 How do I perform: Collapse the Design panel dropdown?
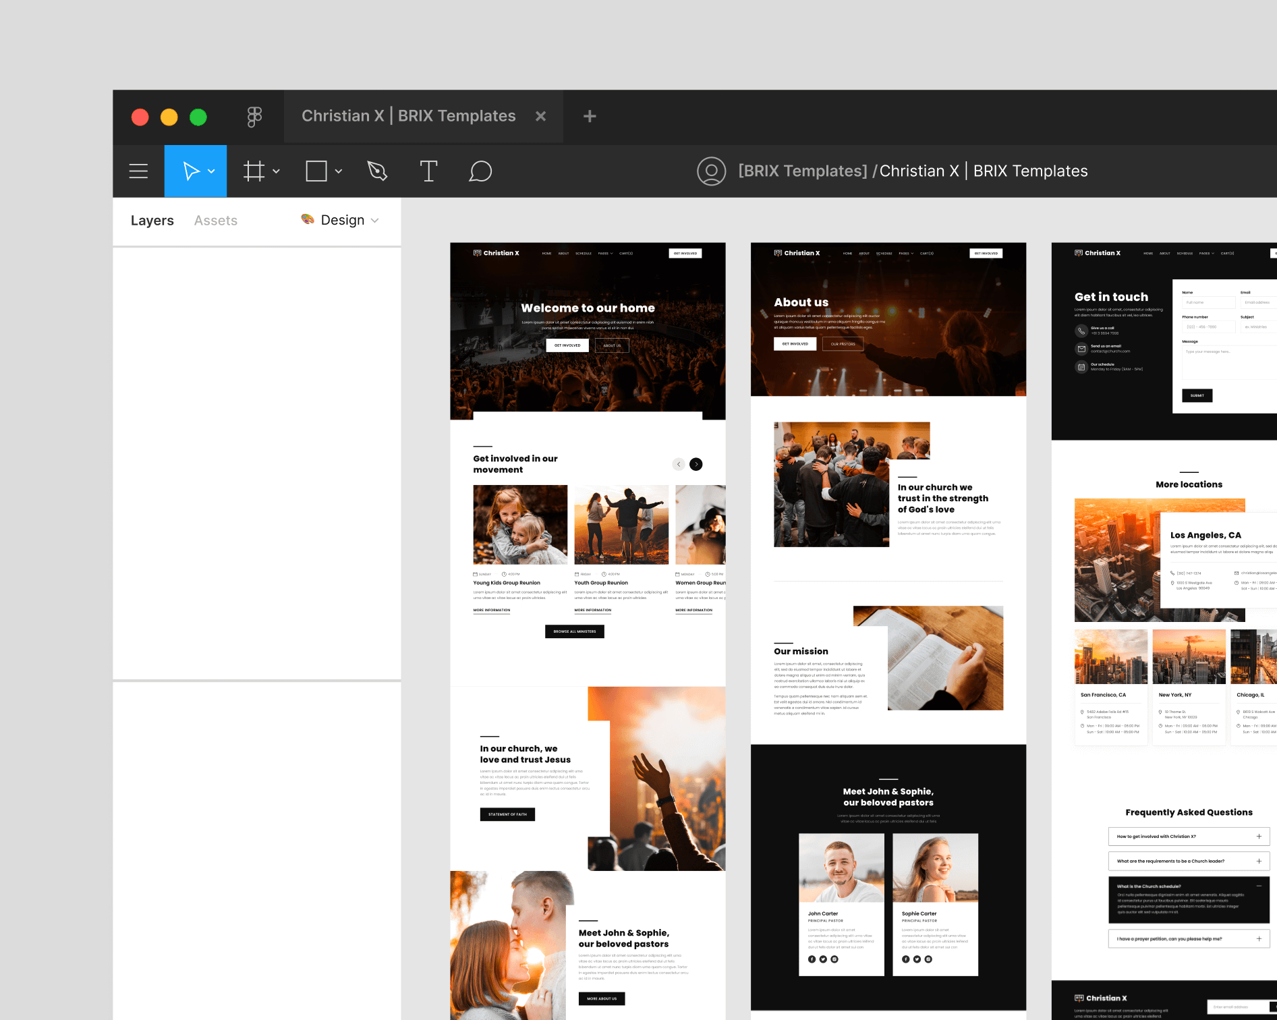pyautogui.click(x=375, y=220)
